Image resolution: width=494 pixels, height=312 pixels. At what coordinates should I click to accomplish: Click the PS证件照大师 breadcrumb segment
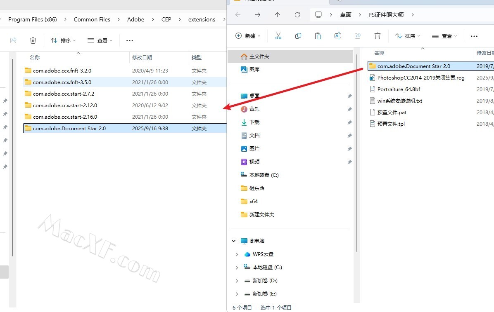(x=386, y=15)
